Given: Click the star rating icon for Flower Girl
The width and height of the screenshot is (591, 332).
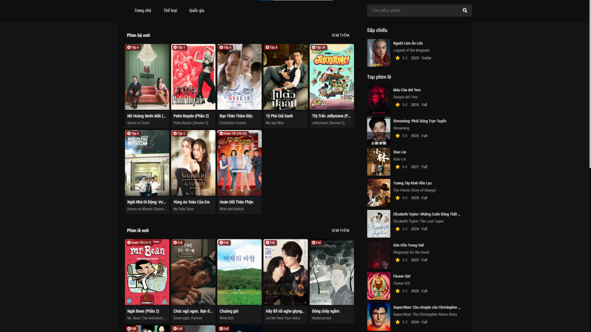Looking at the screenshot, I should pos(398,291).
